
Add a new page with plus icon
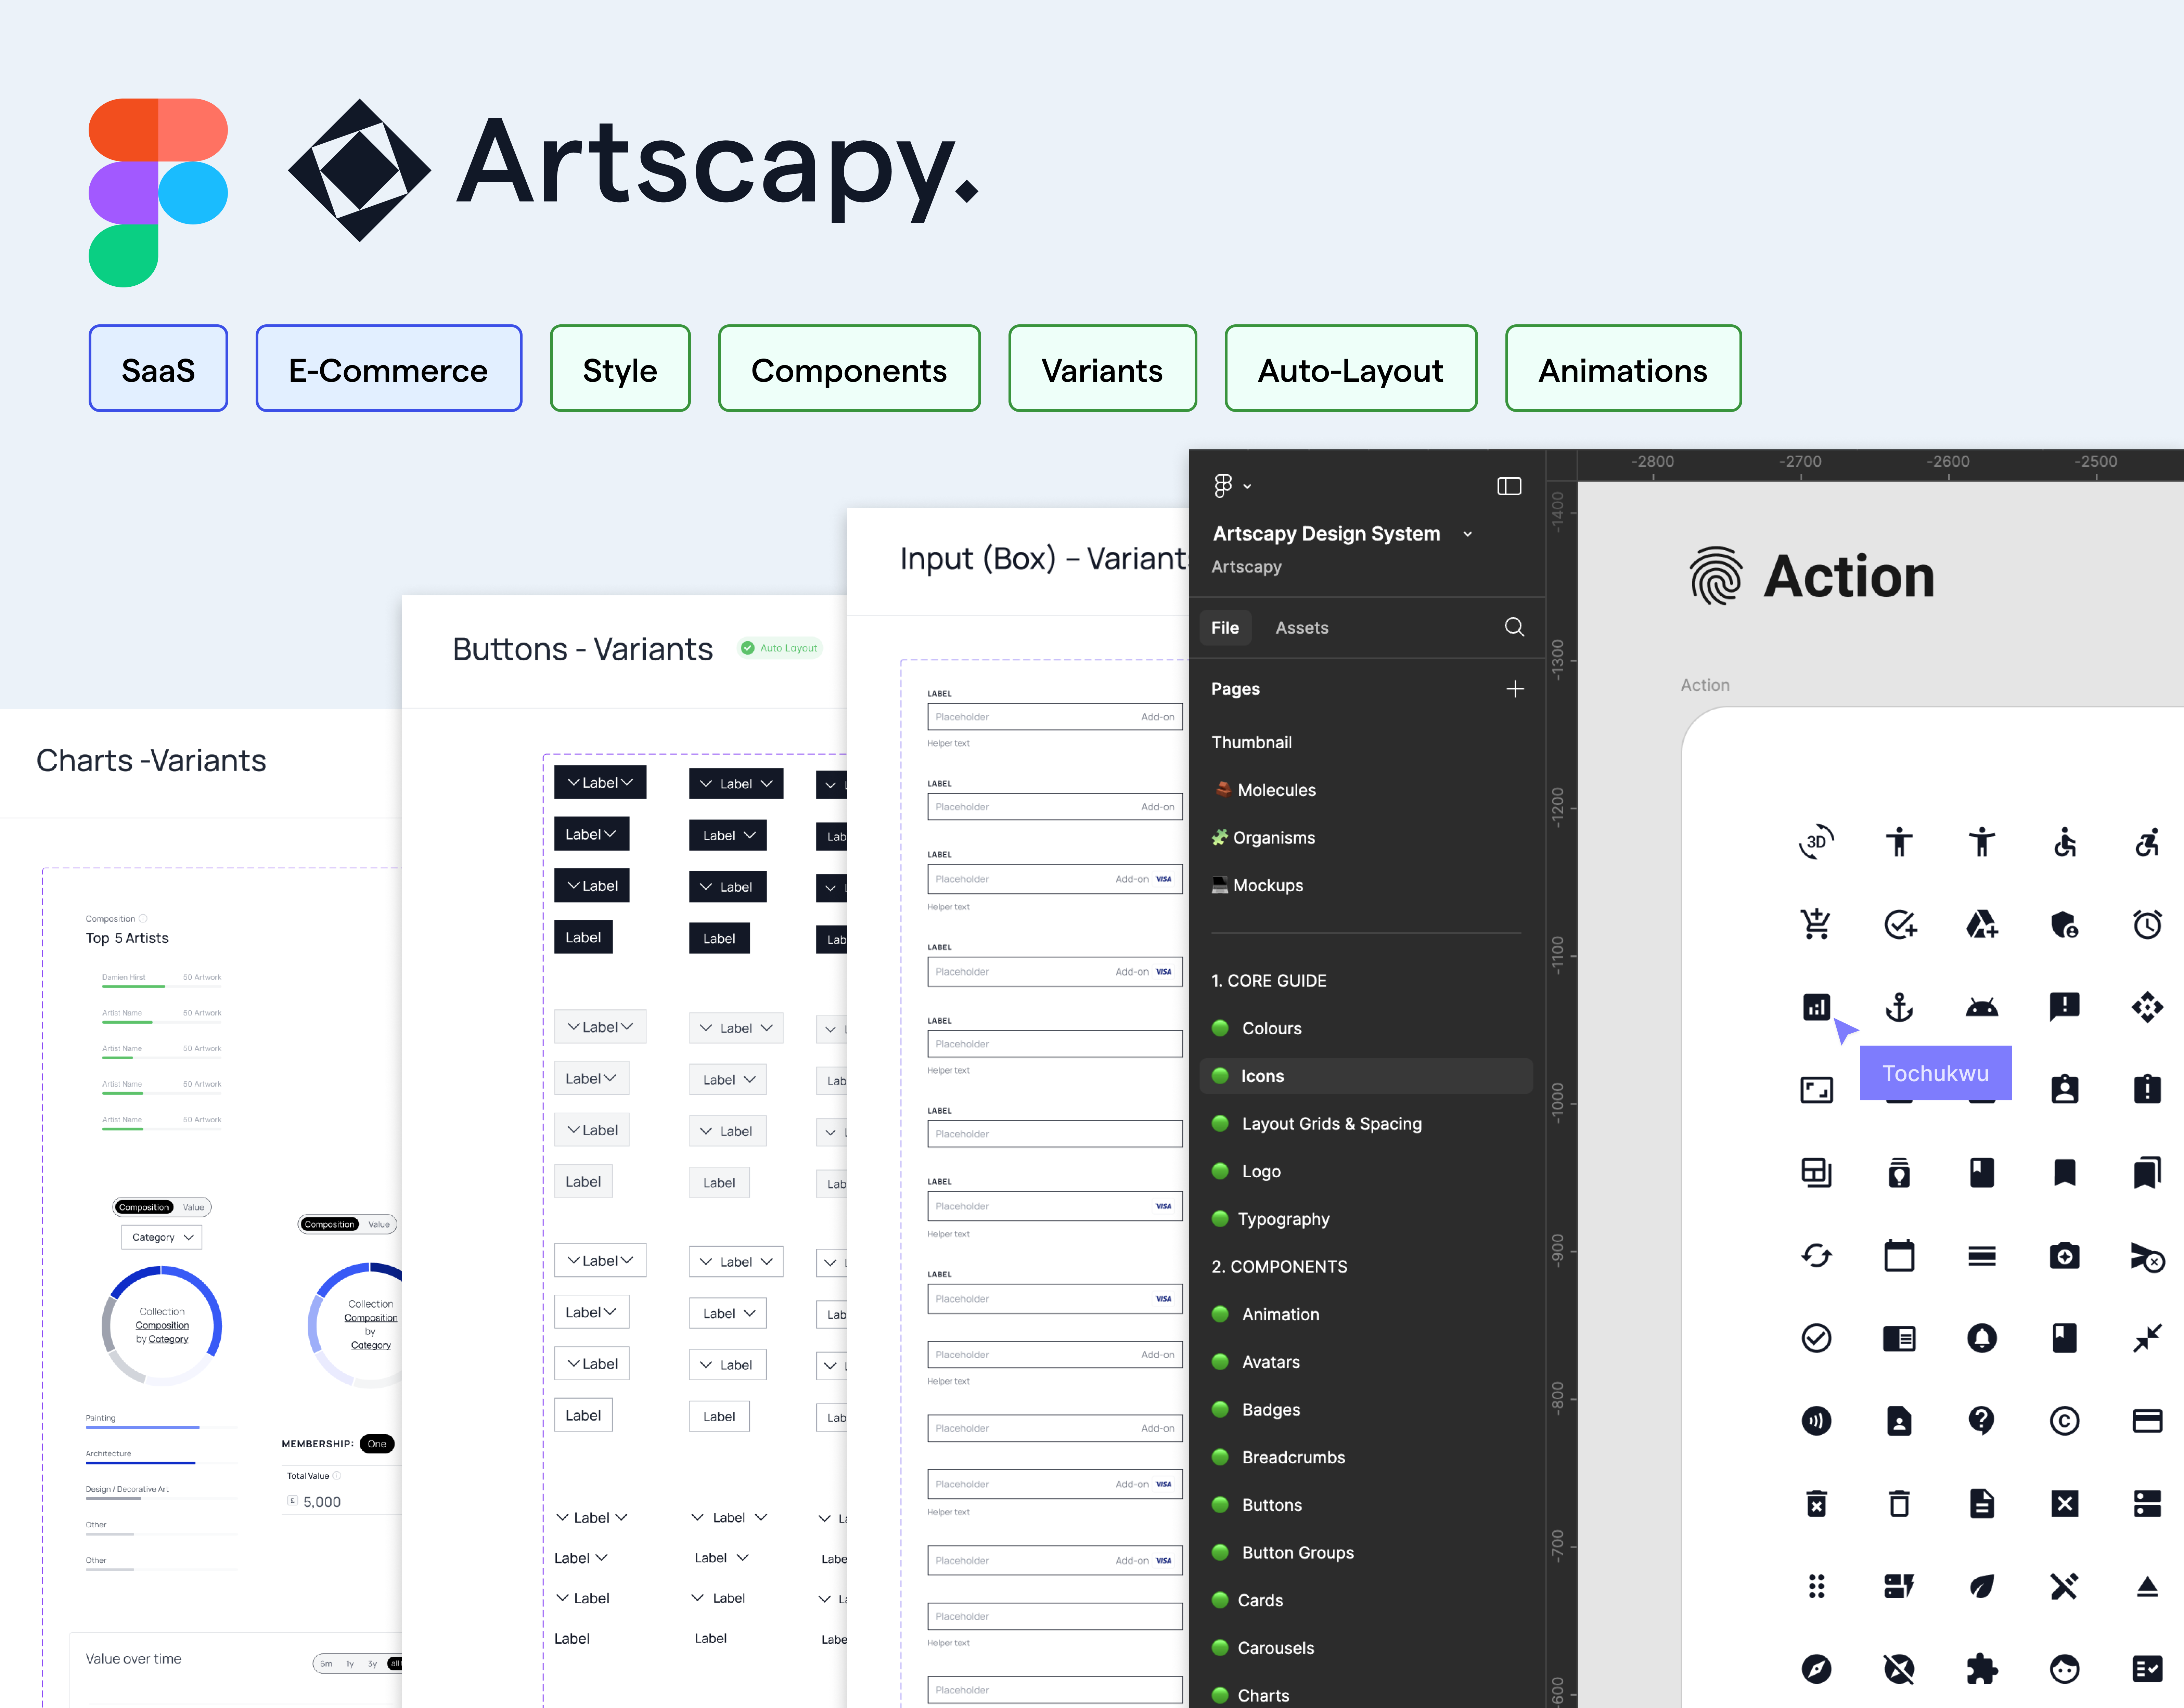(1515, 689)
